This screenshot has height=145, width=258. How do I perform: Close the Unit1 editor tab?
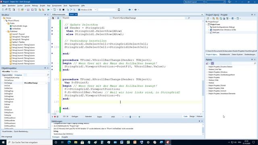coord(76,14)
